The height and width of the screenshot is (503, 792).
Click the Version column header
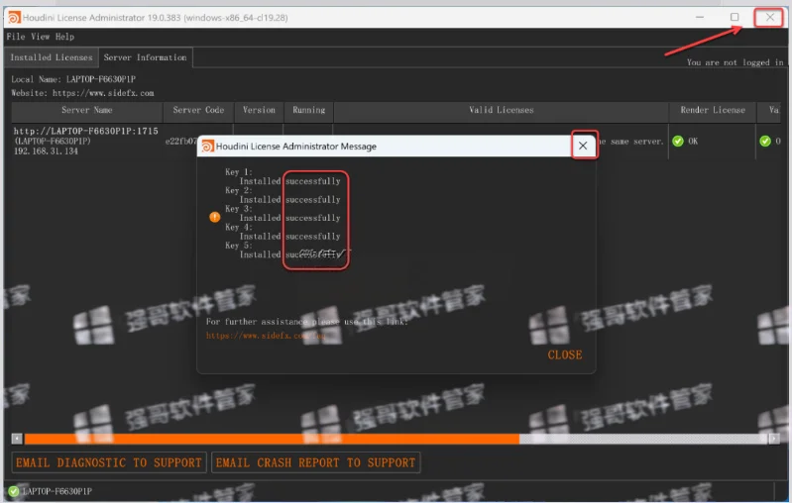[x=259, y=110]
